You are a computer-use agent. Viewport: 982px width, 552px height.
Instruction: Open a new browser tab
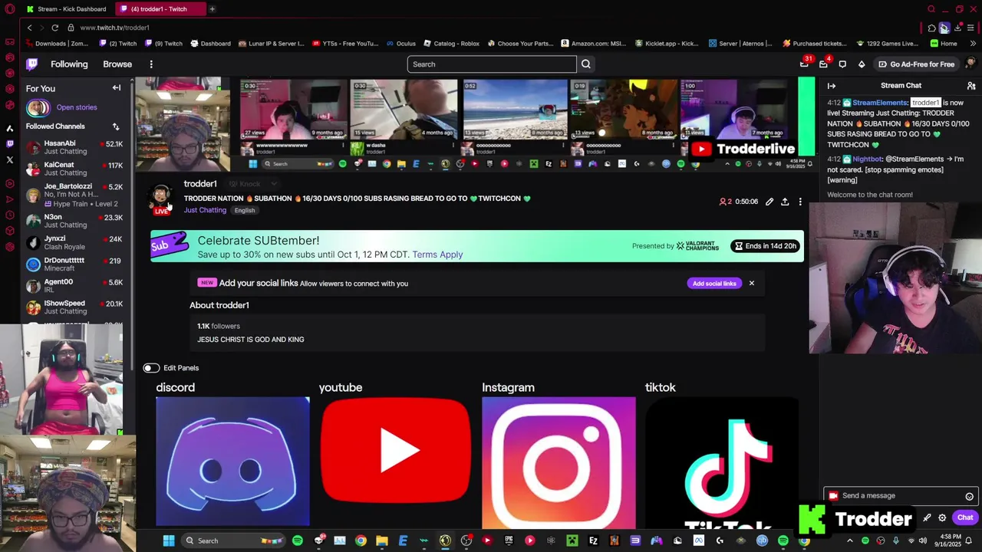coord(212,9)
